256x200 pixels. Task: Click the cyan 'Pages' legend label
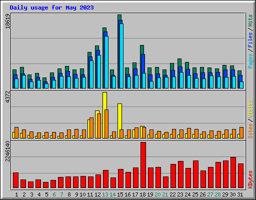[250, 61]
